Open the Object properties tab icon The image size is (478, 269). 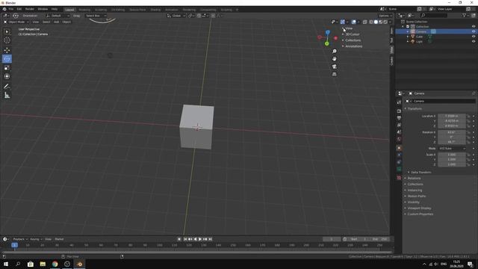coord(399,148)
